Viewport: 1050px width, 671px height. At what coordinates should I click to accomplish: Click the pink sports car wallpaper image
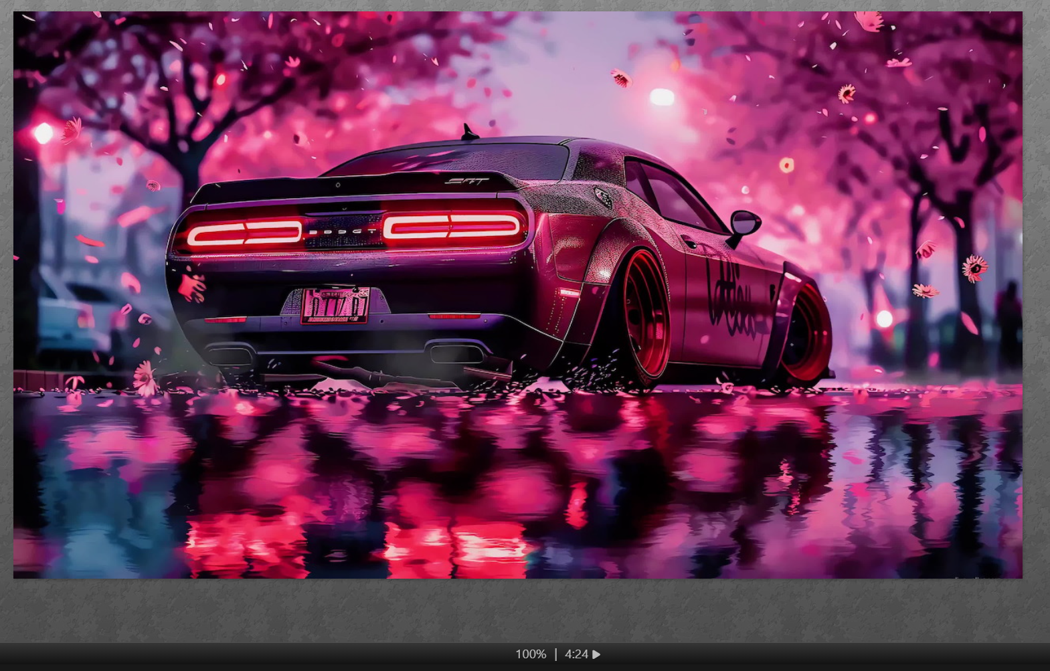coord(518,295)
